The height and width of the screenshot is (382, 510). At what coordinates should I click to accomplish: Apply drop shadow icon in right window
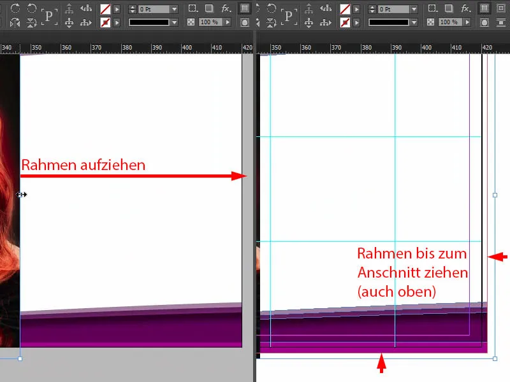[x=449, y=8]
